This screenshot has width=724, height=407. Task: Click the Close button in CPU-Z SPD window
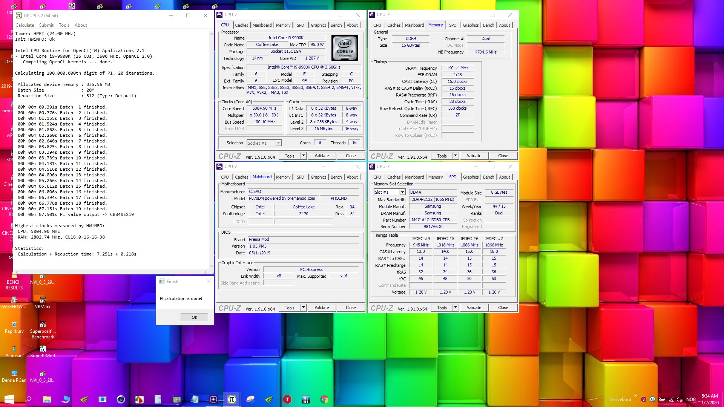(503, 308)
